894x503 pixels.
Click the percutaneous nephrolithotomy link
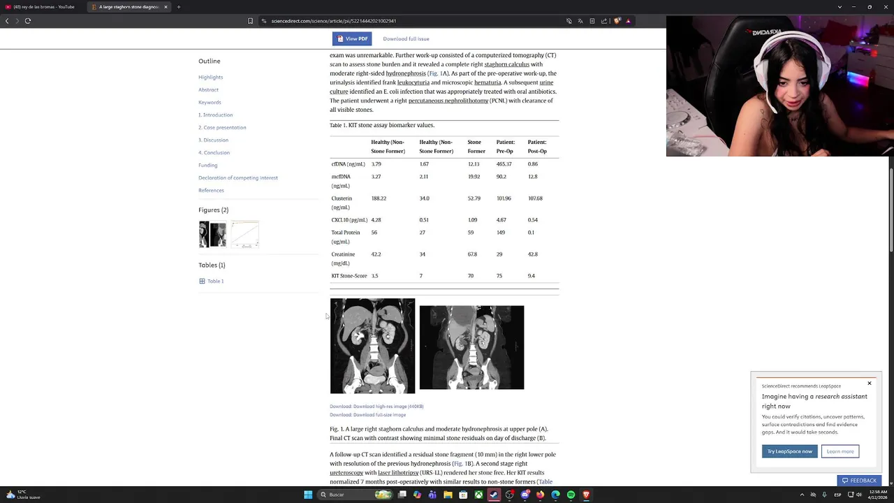pyautogui.click(x=448, y=101)
